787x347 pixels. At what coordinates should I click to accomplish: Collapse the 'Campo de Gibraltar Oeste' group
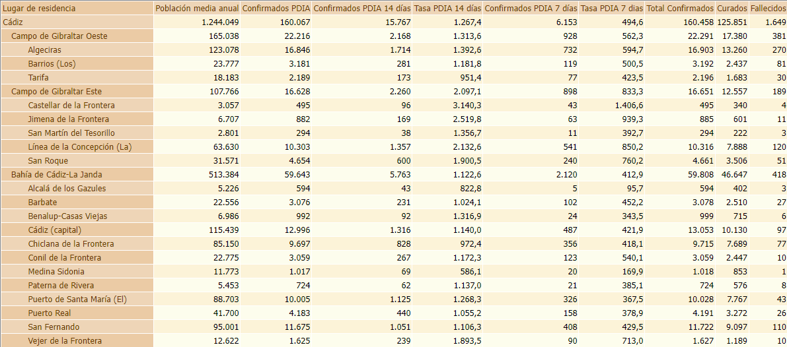[59, 36]
